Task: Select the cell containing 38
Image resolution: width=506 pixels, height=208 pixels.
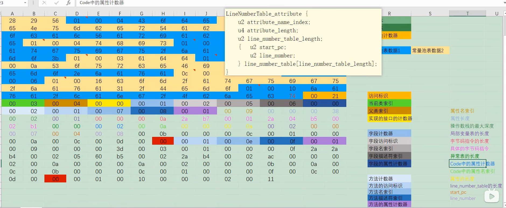Action: [335, 111]
